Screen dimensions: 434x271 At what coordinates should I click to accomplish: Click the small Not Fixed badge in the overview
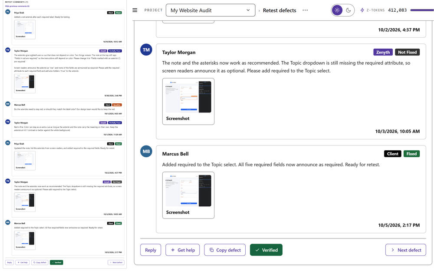coord(116,182)
